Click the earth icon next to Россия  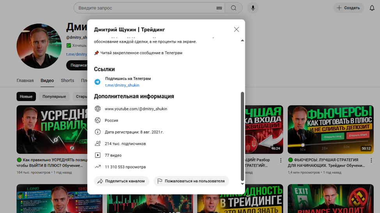(98, 120)
